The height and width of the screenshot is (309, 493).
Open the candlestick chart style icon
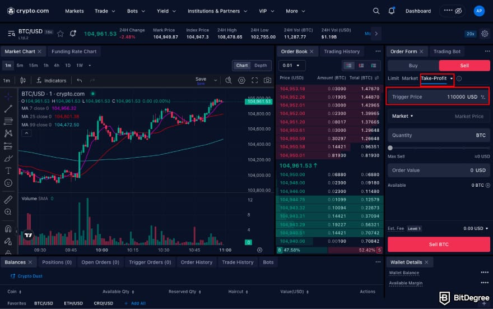23,81
